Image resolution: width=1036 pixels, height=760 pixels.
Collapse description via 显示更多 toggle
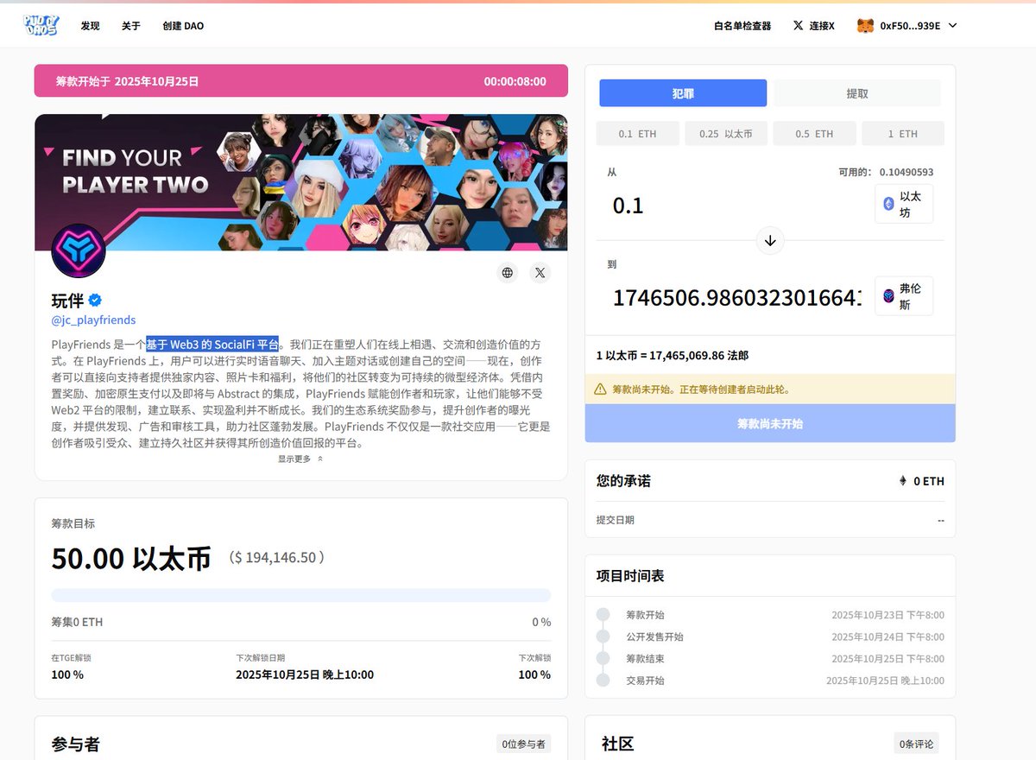click(300, 459)
